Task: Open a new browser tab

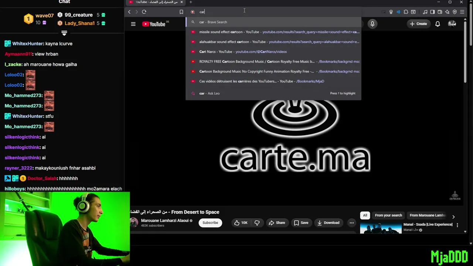Action: pos(191,2)
